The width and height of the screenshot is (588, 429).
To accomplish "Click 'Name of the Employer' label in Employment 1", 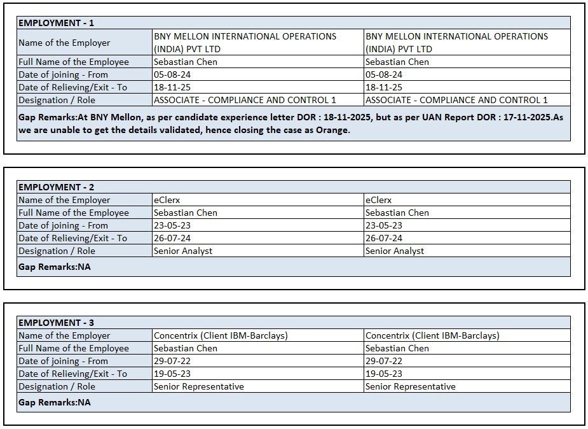I will pyautogui.click(x=64, y=43).
